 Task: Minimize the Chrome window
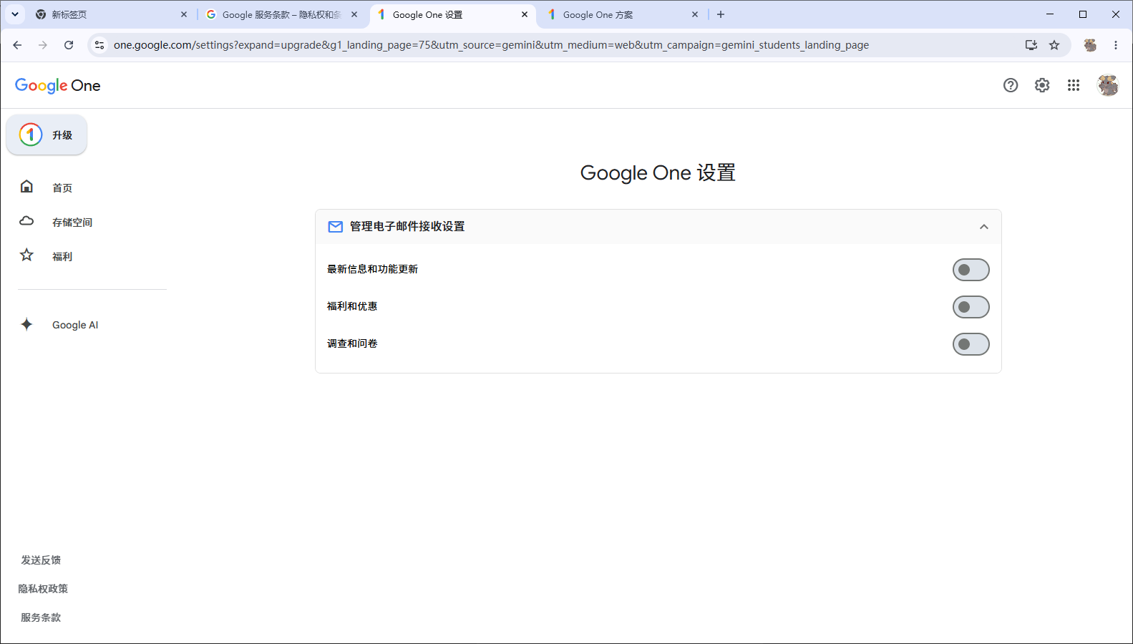[1050, 14]
